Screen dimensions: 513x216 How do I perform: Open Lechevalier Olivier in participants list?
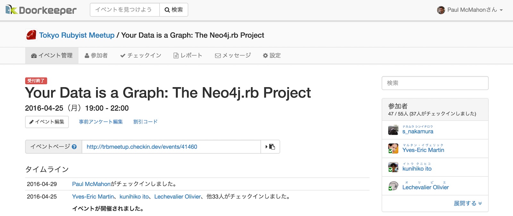click(425, 187)
